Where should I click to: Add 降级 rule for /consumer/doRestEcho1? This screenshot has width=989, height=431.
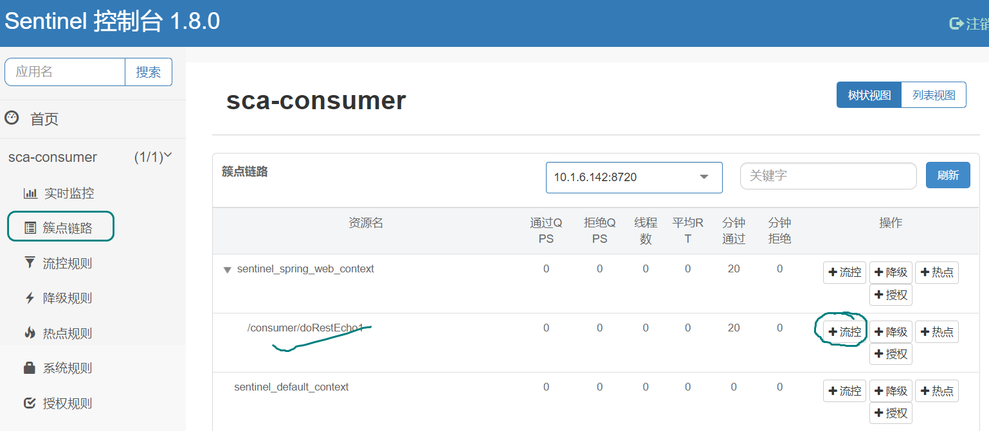891,331
